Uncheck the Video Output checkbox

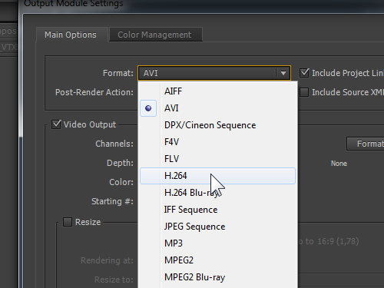[56, 124]
